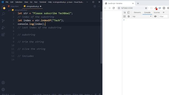Open the Explorer view in VS Code
Screen dimensions: 169x95
point(3,7)
